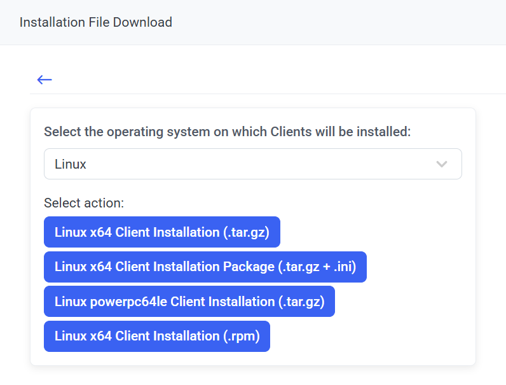Screen dimensions: 506x385
Task: Choose the .rpm installer button
Action: (x=157, y=336)
